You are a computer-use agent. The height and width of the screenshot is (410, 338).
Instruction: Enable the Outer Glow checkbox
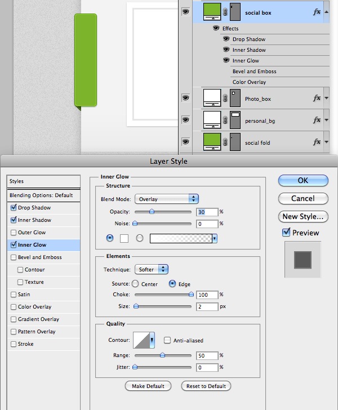click(x=14, y=233)
